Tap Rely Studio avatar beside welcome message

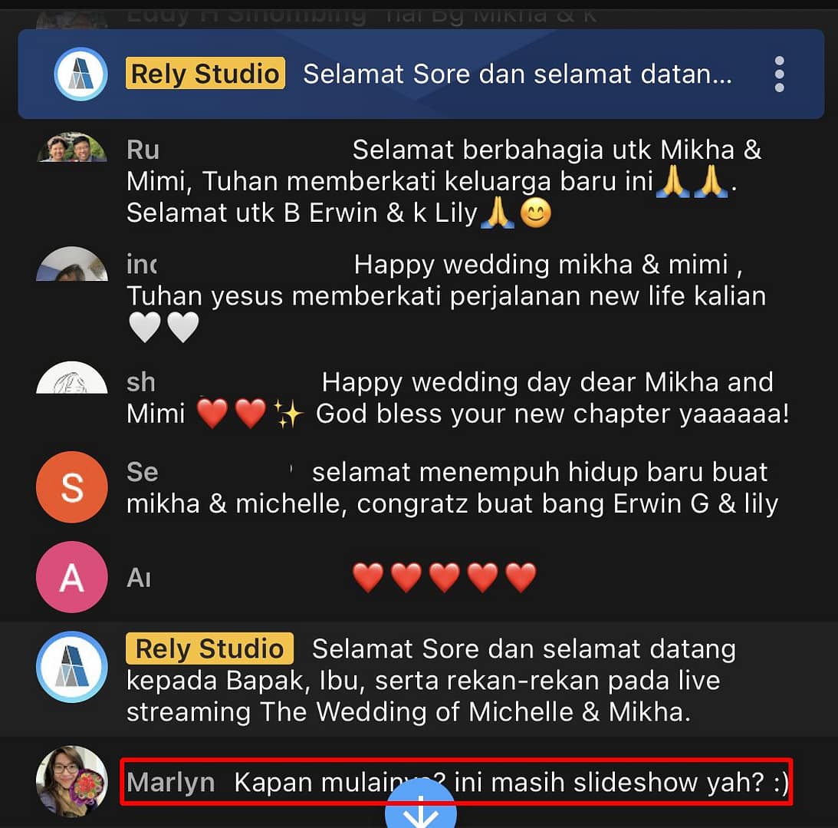(72, 667)
